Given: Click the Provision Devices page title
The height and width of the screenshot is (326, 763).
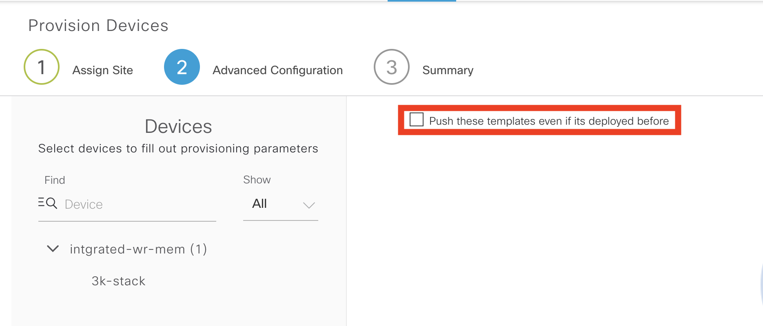Looking at the screenshot, I should [98, 25].
